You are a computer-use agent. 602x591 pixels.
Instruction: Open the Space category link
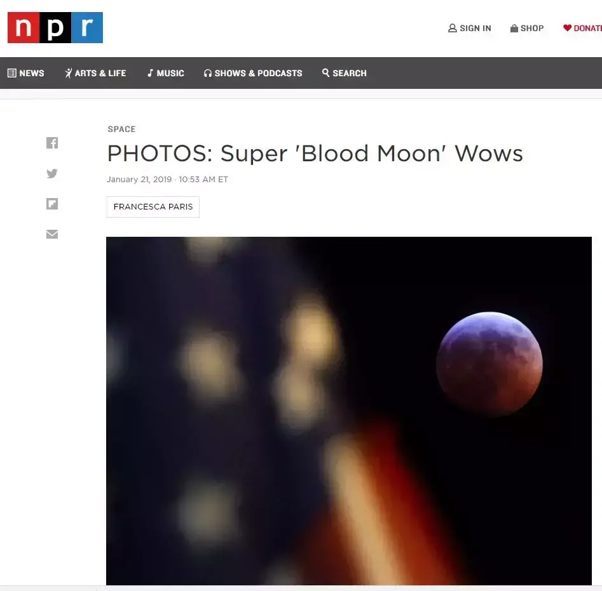pos(121,129)
